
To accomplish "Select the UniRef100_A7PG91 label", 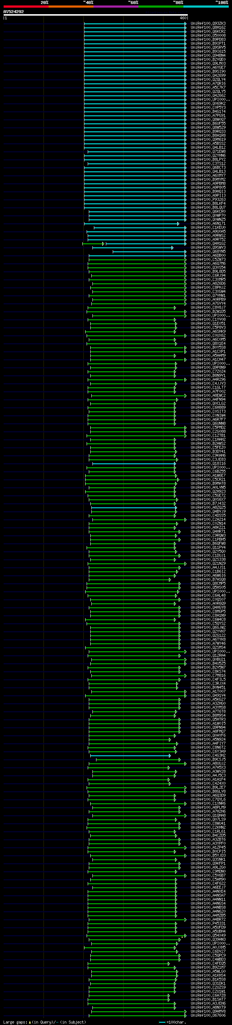I will click(x=208, y=116).
